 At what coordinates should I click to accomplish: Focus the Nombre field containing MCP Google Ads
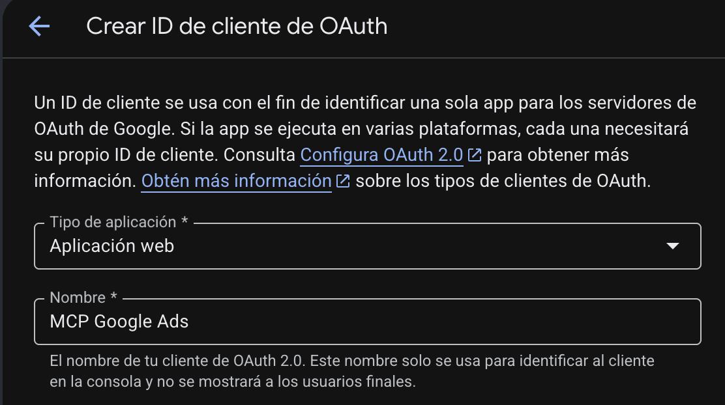(368, 322)
